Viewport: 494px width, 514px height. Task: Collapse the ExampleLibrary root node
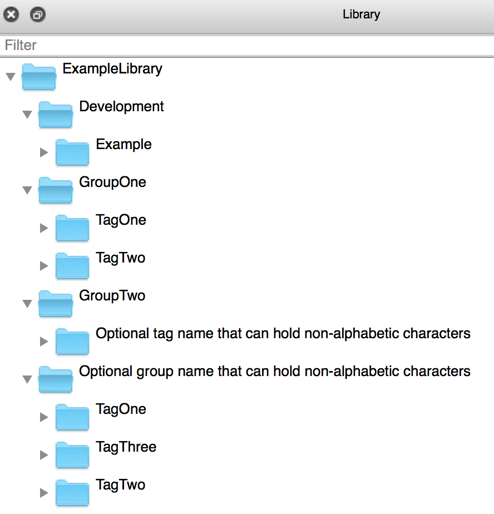10,77
